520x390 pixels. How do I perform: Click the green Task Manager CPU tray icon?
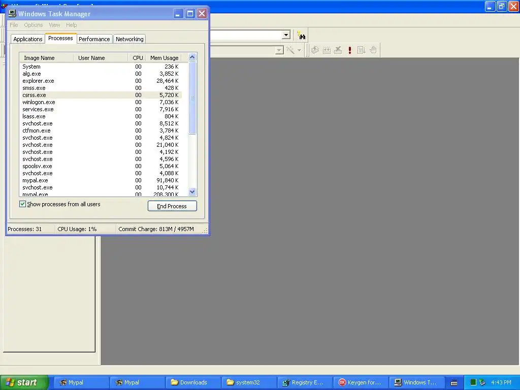(x=473, y=382)
